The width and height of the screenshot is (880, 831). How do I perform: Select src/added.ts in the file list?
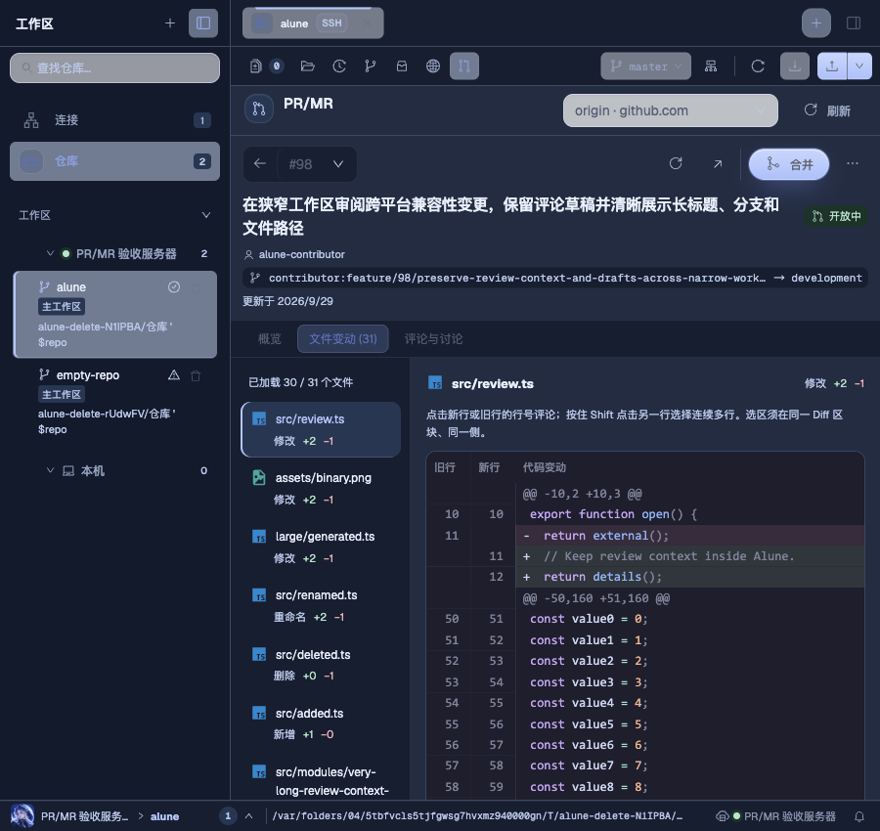pyautogui.click(x=321, y=723)
